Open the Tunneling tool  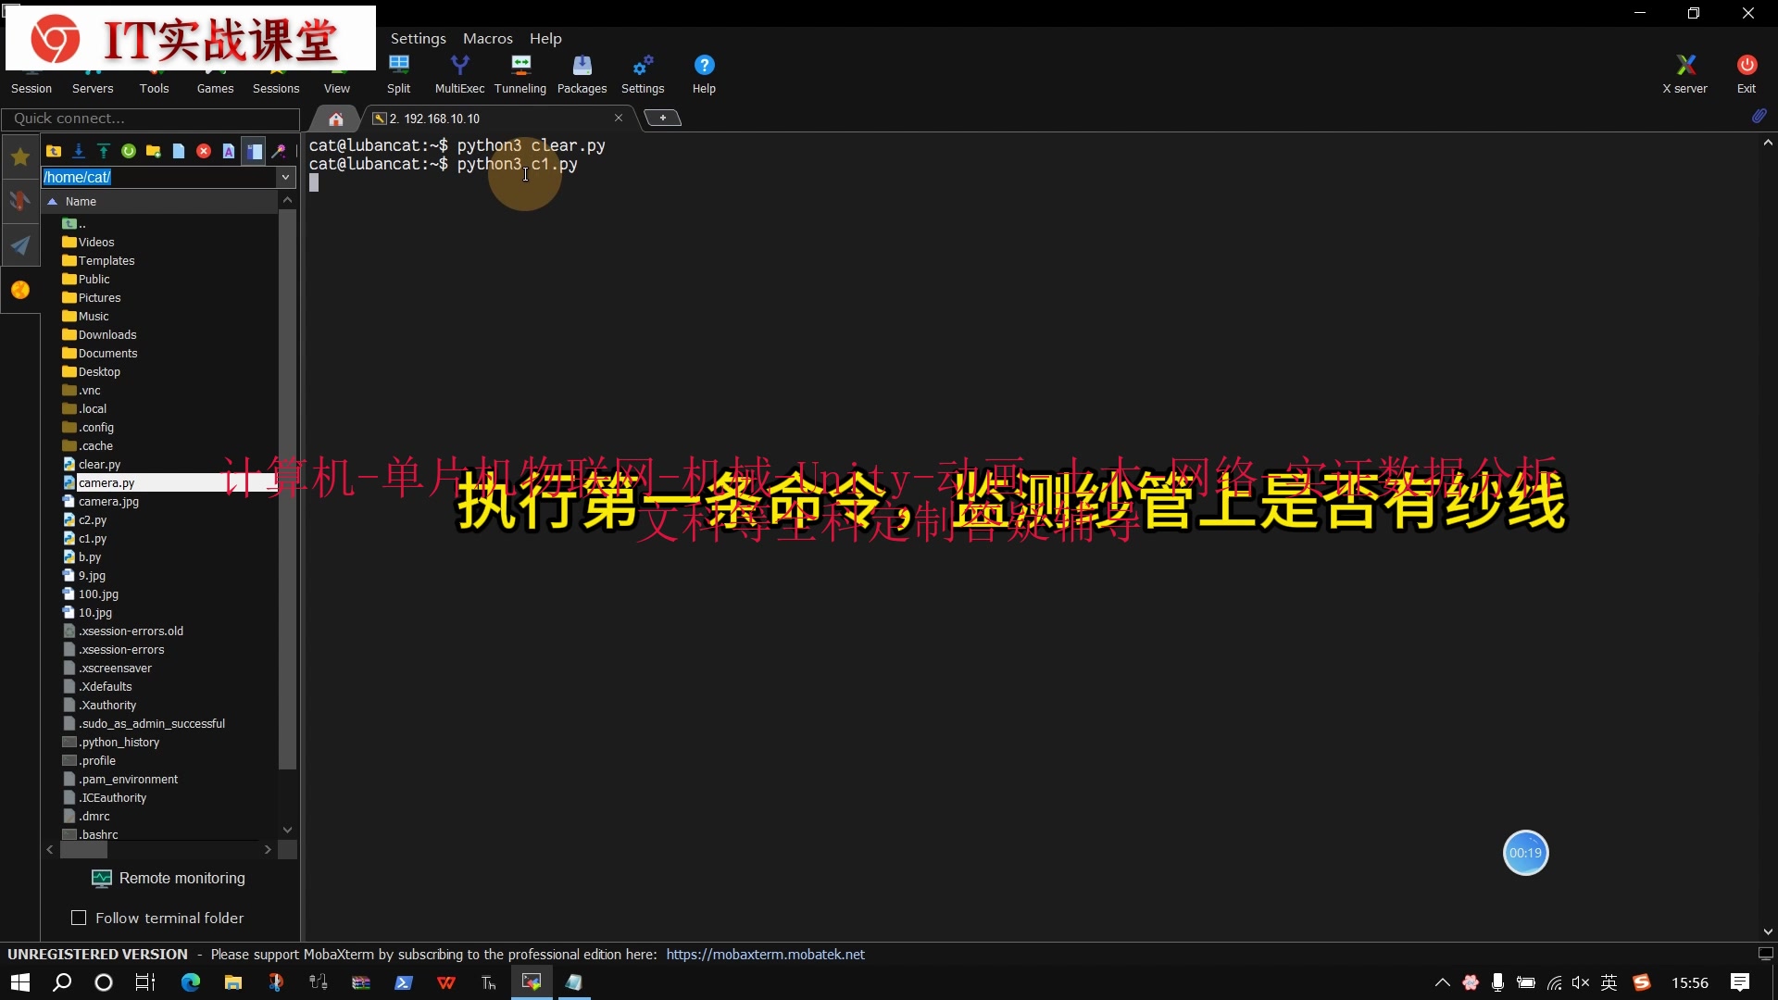pyautogui.click(x=520, y=74)
